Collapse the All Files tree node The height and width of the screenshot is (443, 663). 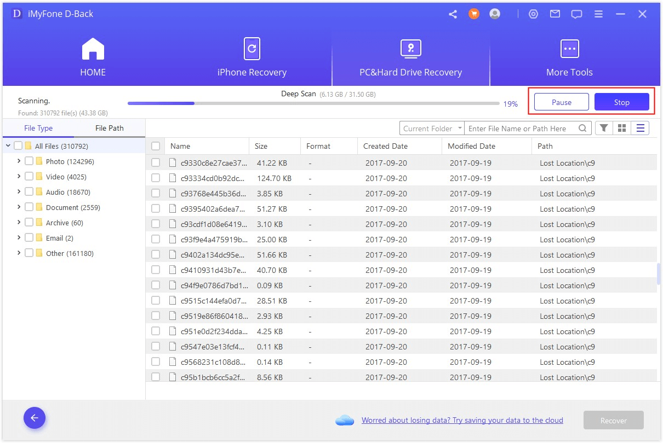point(8,146)
